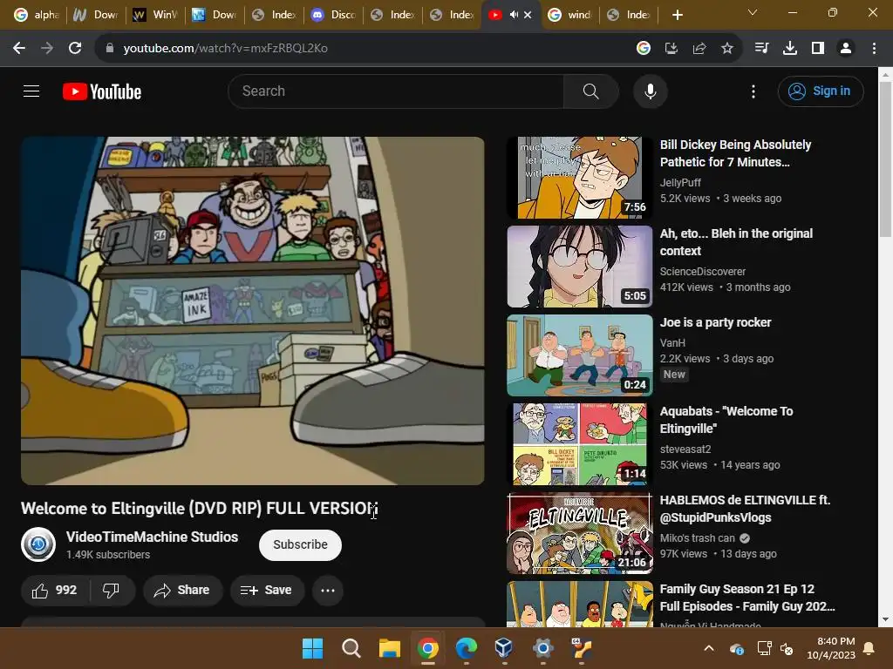Viewport: 893px width, 669px height.
Task: Open Miko's trash can channel link
Action: pyautogui.click(x=697, y=538)
